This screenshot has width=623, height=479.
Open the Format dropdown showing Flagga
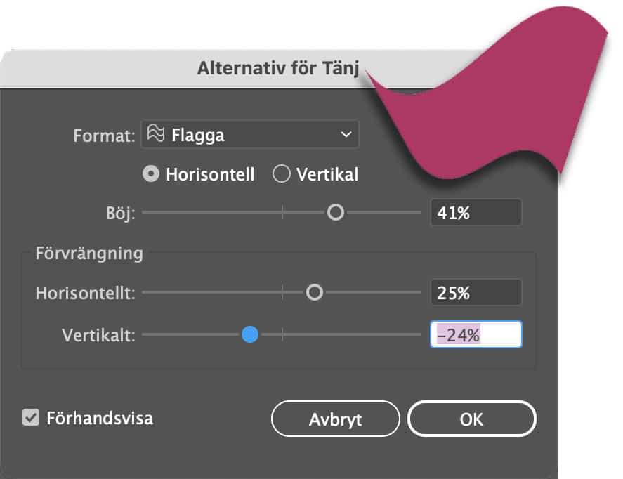(x=249, y=135)
